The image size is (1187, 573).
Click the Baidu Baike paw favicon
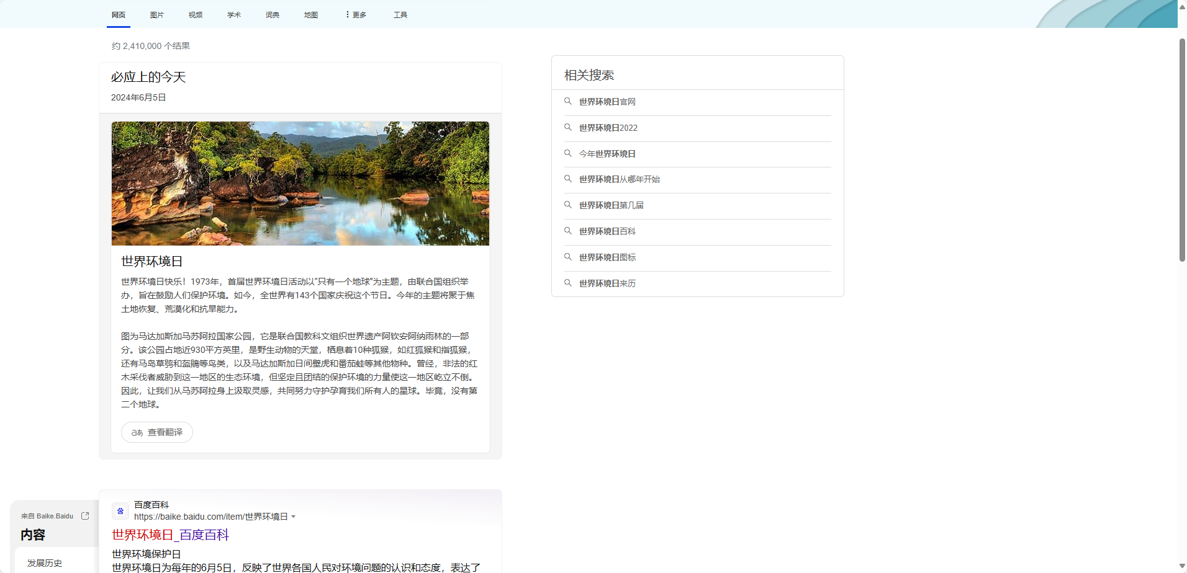pos(120,511)
